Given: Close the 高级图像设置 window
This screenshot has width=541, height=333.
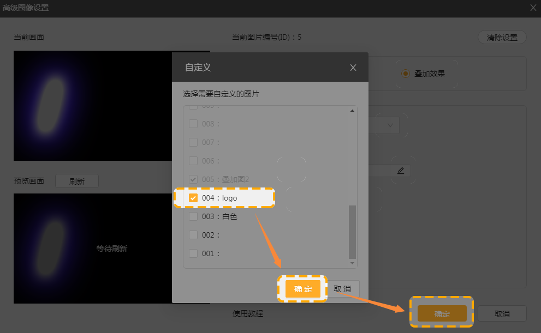Looking at the screenshot, I should point(533,8).
